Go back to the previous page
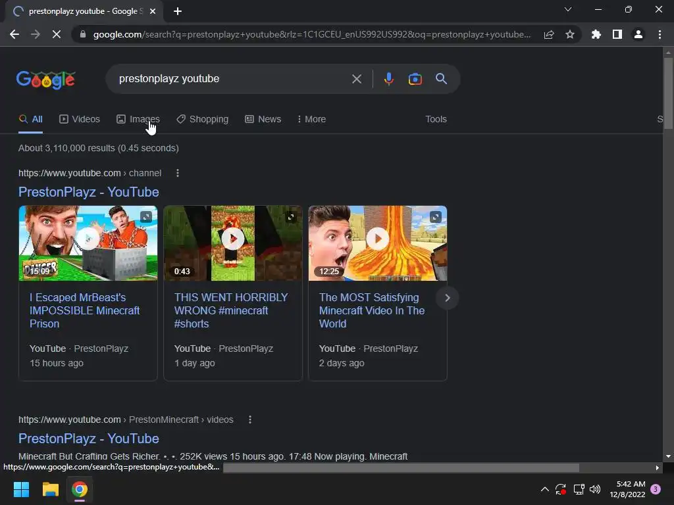 pyautogui.click(x=14, y=34)
